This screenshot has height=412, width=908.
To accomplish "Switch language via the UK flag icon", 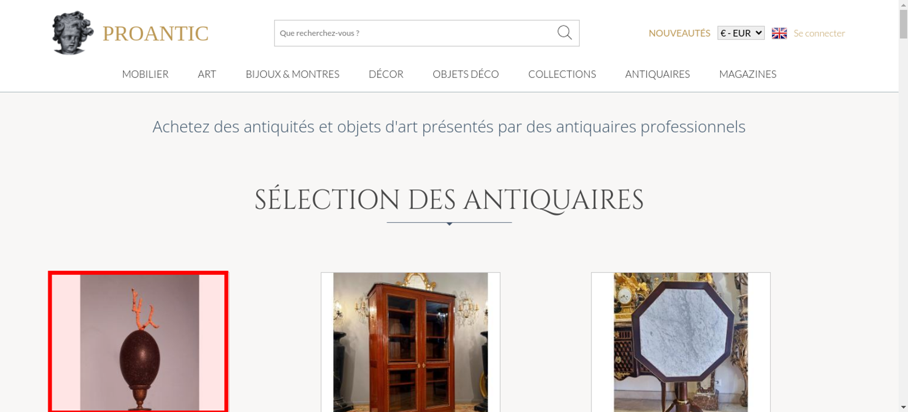I will 779,33.
